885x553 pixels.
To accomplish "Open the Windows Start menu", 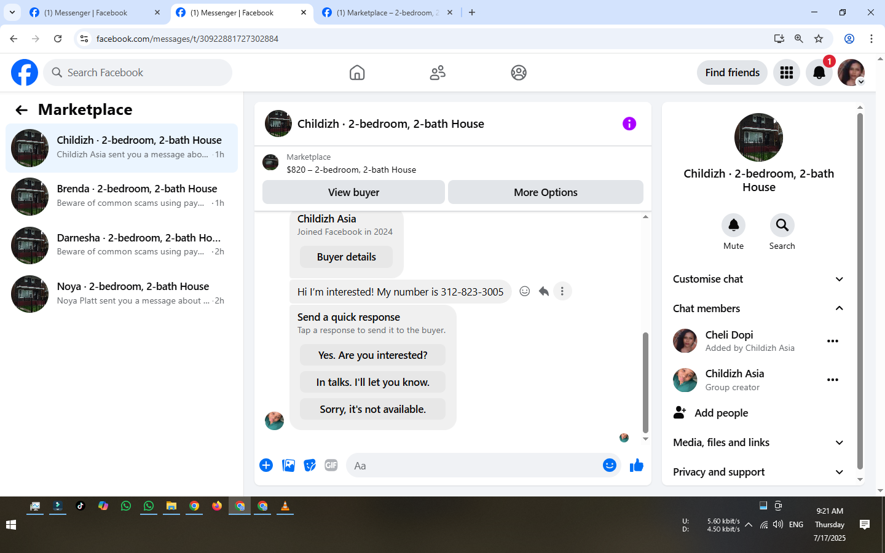I will [x=10, y=525].
